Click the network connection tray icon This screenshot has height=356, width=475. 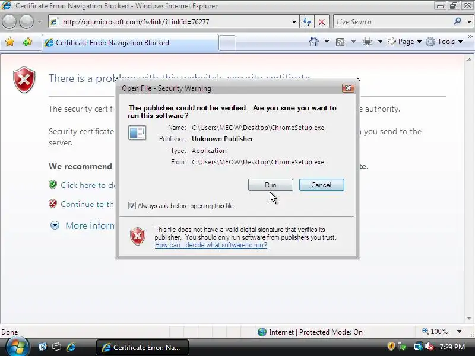419,346
